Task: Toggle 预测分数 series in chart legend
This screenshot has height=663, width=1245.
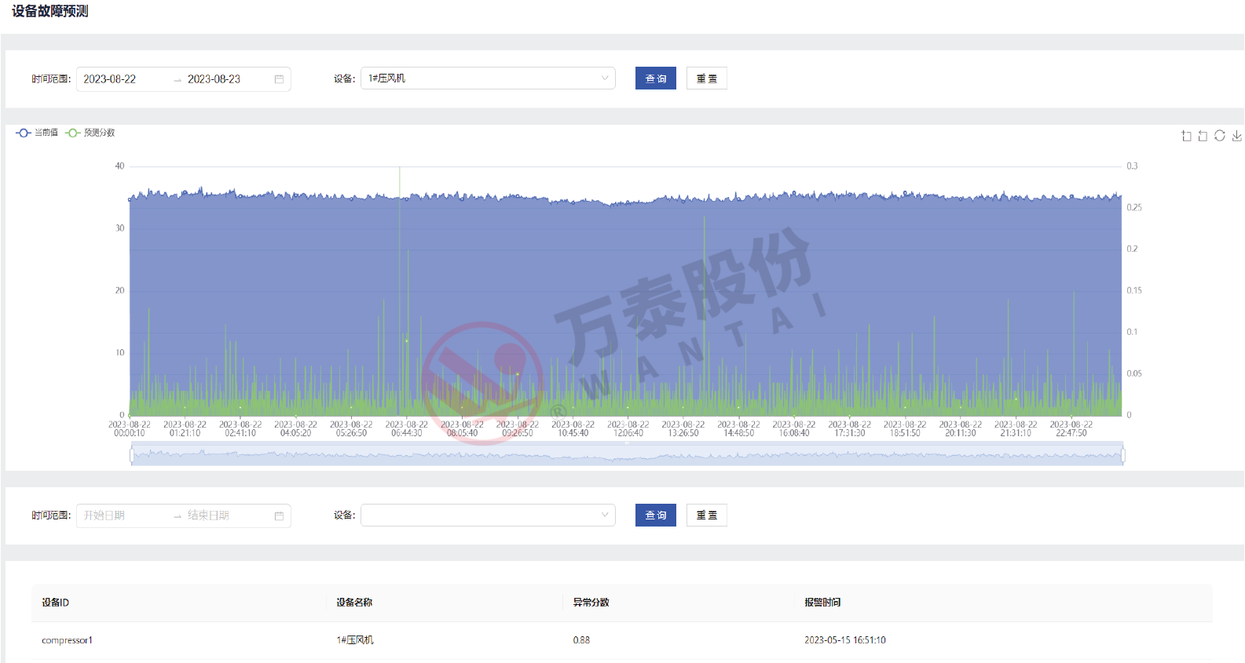Action: coord(90,133)
